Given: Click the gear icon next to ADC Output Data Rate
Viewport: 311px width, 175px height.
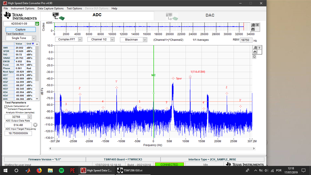Looking at the screenshot, I should point(35,125).
